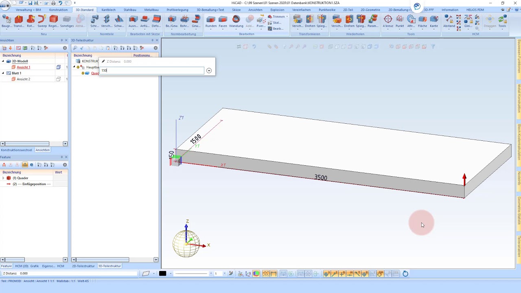Image resolution: width=521 pixels, height=293 pixels.
Task: Save the file via quick-access disk icon
Action: tap(30, 3)
